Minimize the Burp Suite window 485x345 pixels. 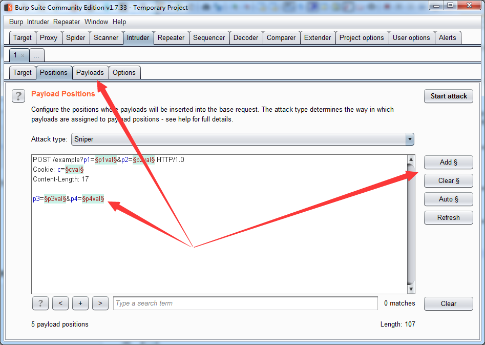point(436,6)
